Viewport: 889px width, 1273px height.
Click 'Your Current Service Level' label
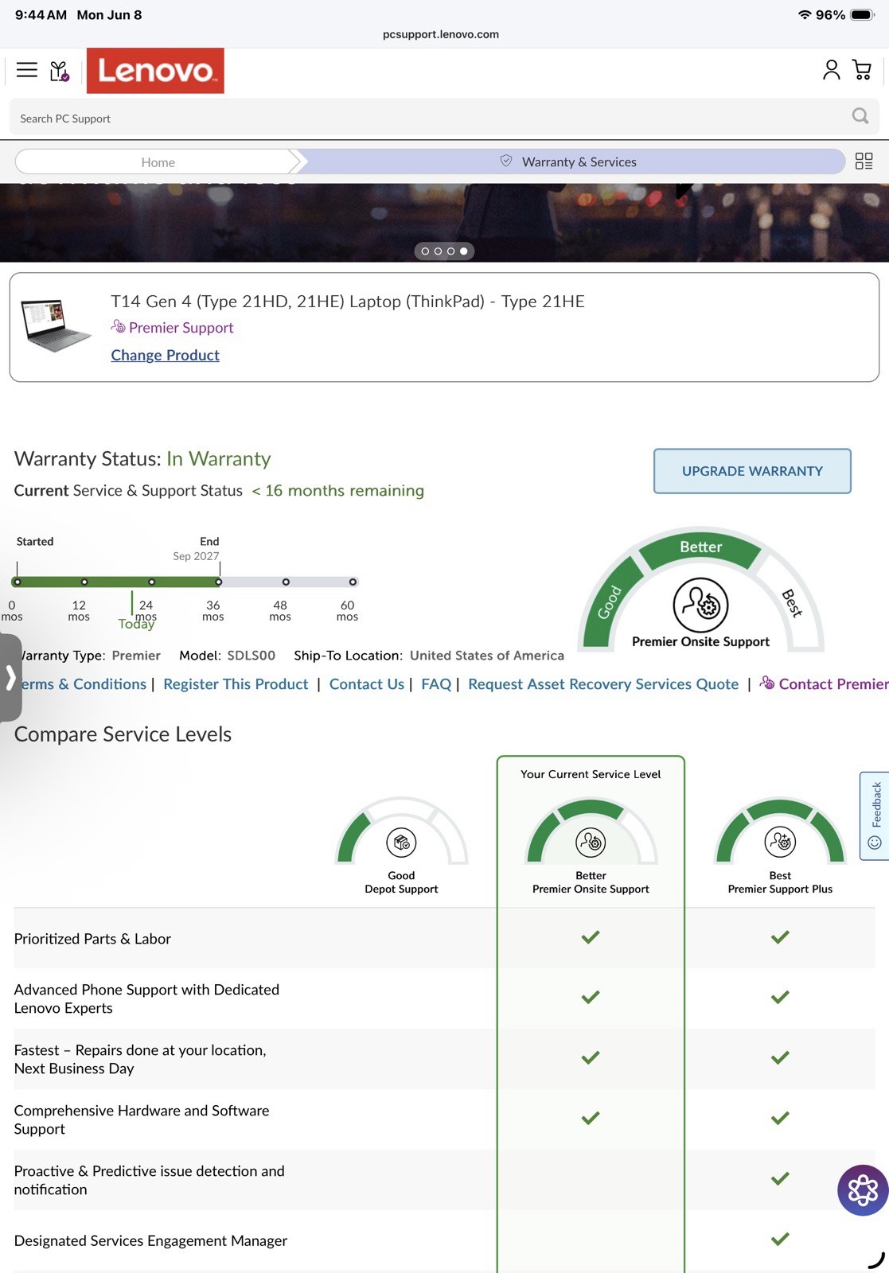[591, 774]
